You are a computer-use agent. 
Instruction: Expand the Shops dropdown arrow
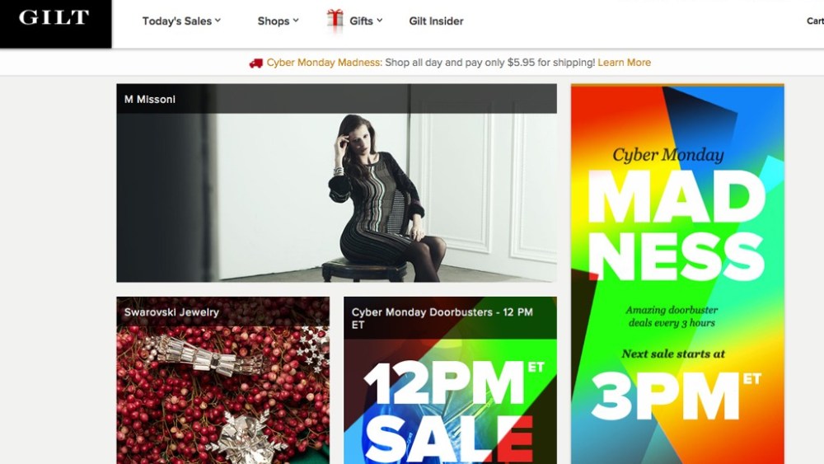click(296, 21)
